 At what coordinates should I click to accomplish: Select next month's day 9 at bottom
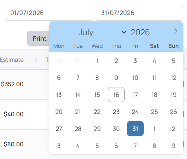click(x=173, y=146)
